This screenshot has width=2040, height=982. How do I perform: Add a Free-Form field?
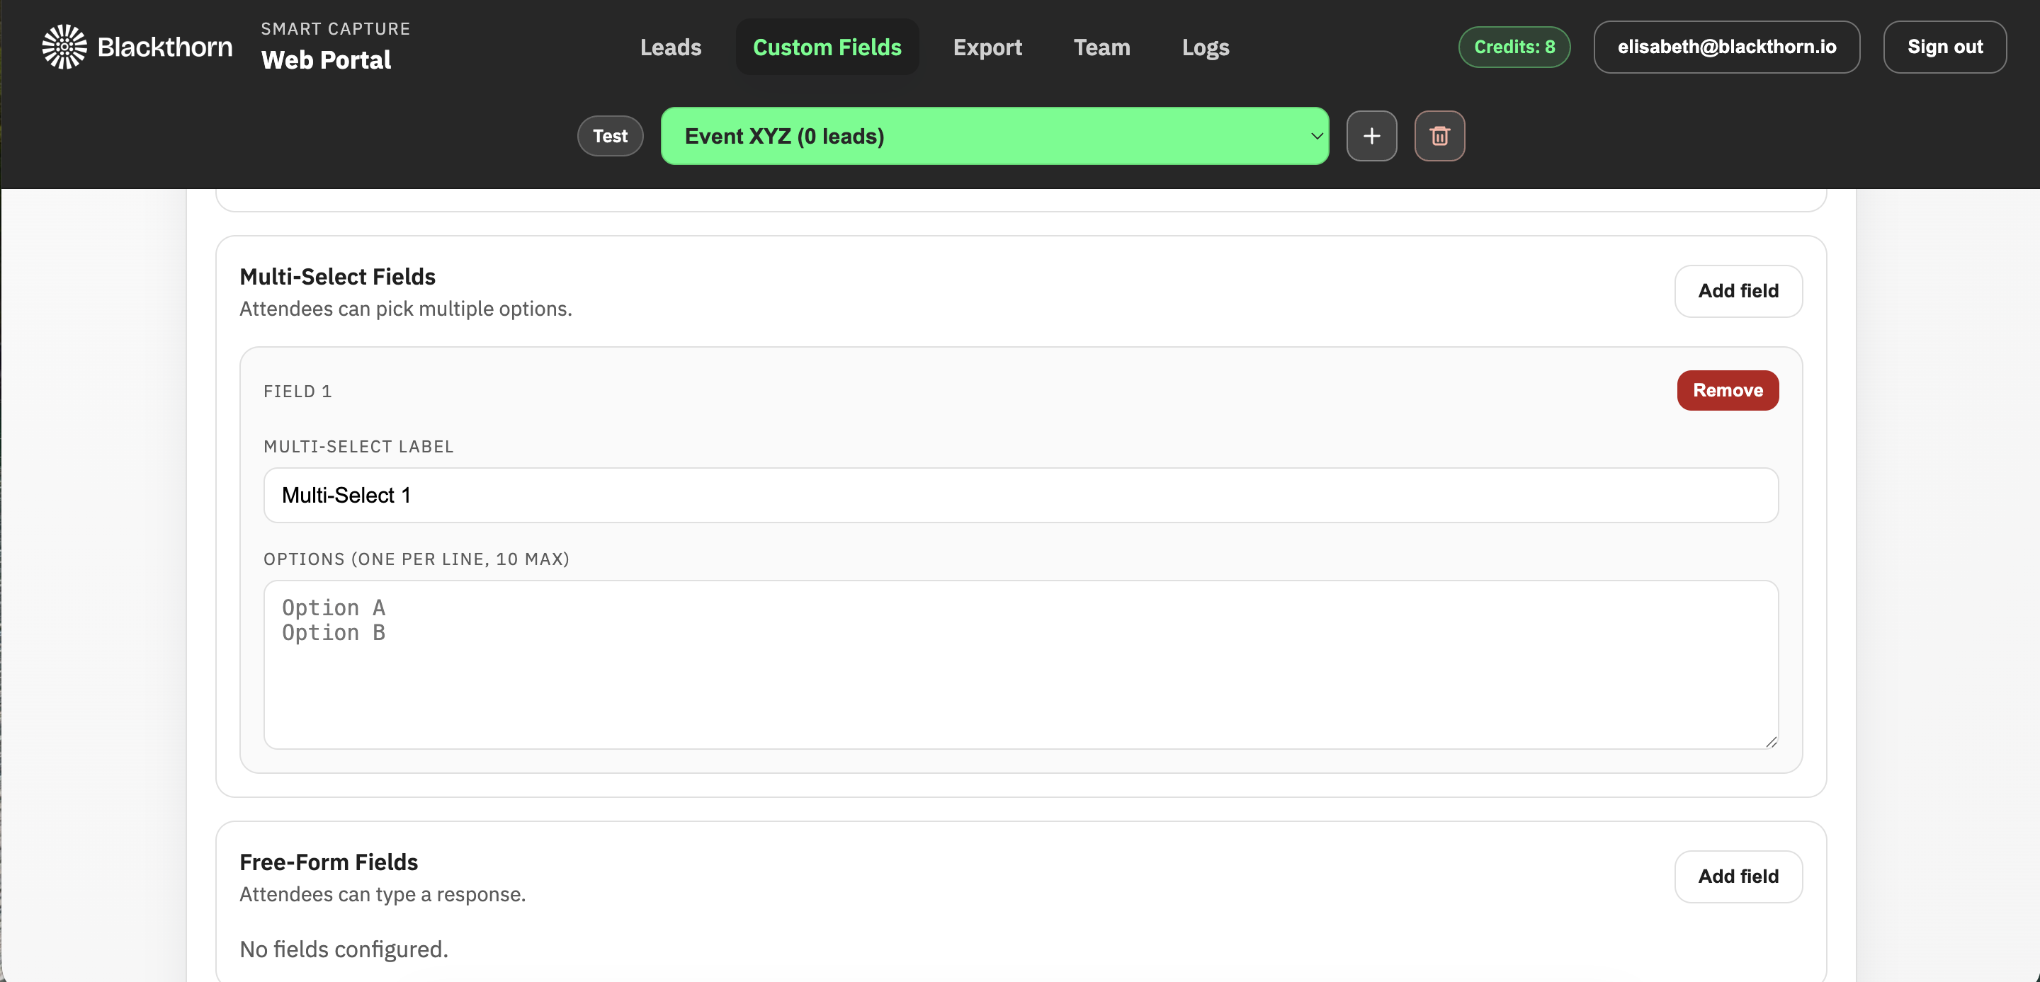coord(1738,876)
